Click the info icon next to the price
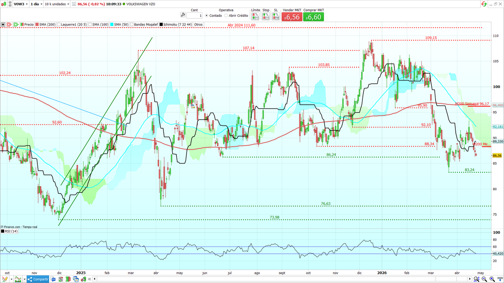 point(74,4)
